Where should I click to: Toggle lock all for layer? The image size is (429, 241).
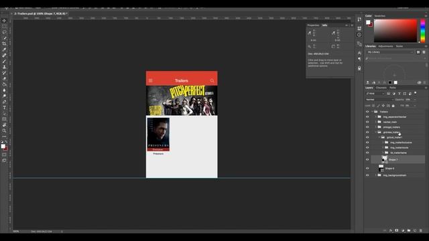pos(393,106)
